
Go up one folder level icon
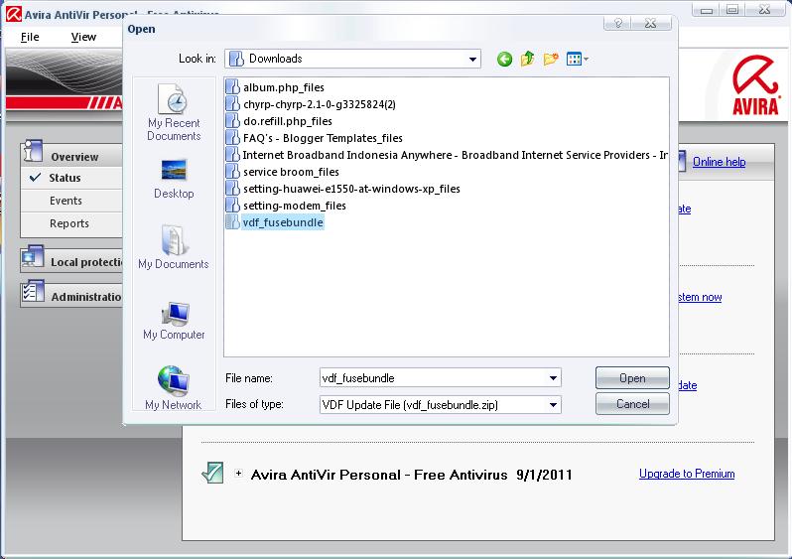point(527,59)
